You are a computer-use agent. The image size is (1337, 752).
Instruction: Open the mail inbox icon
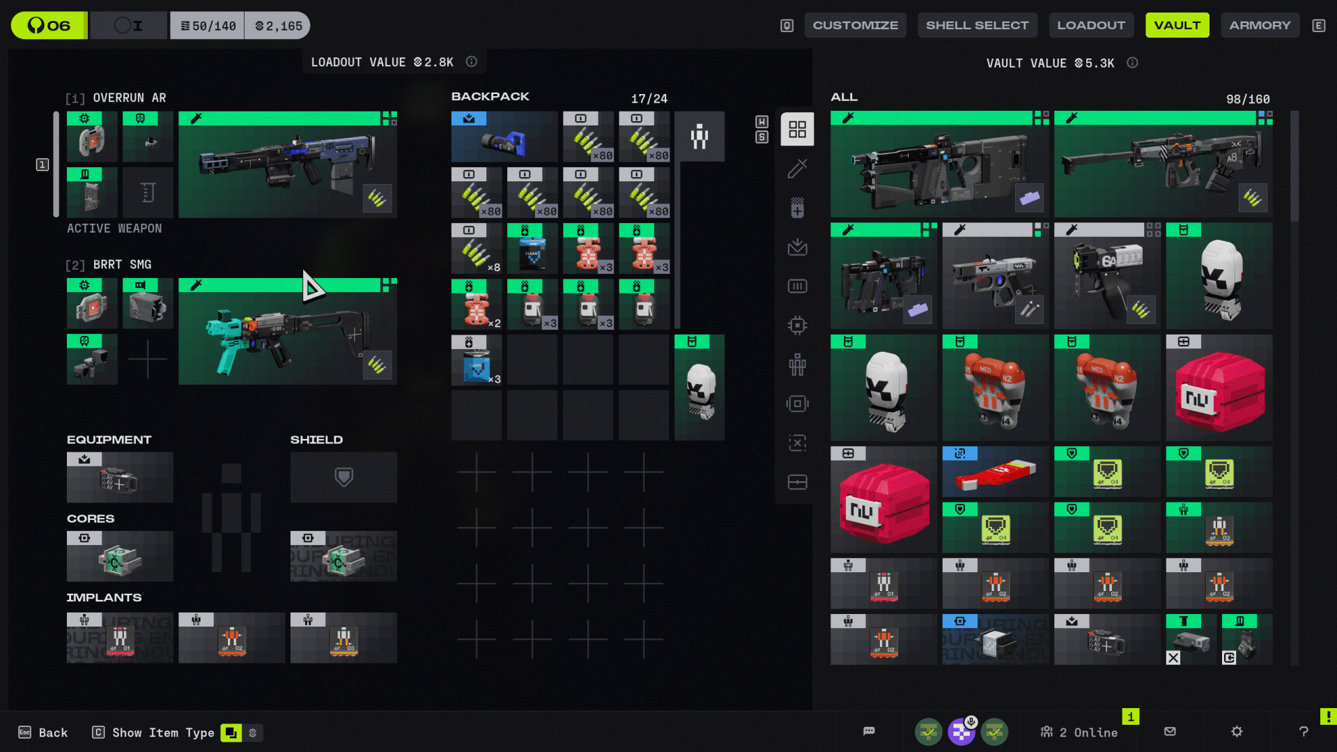tap(1170, 731)
